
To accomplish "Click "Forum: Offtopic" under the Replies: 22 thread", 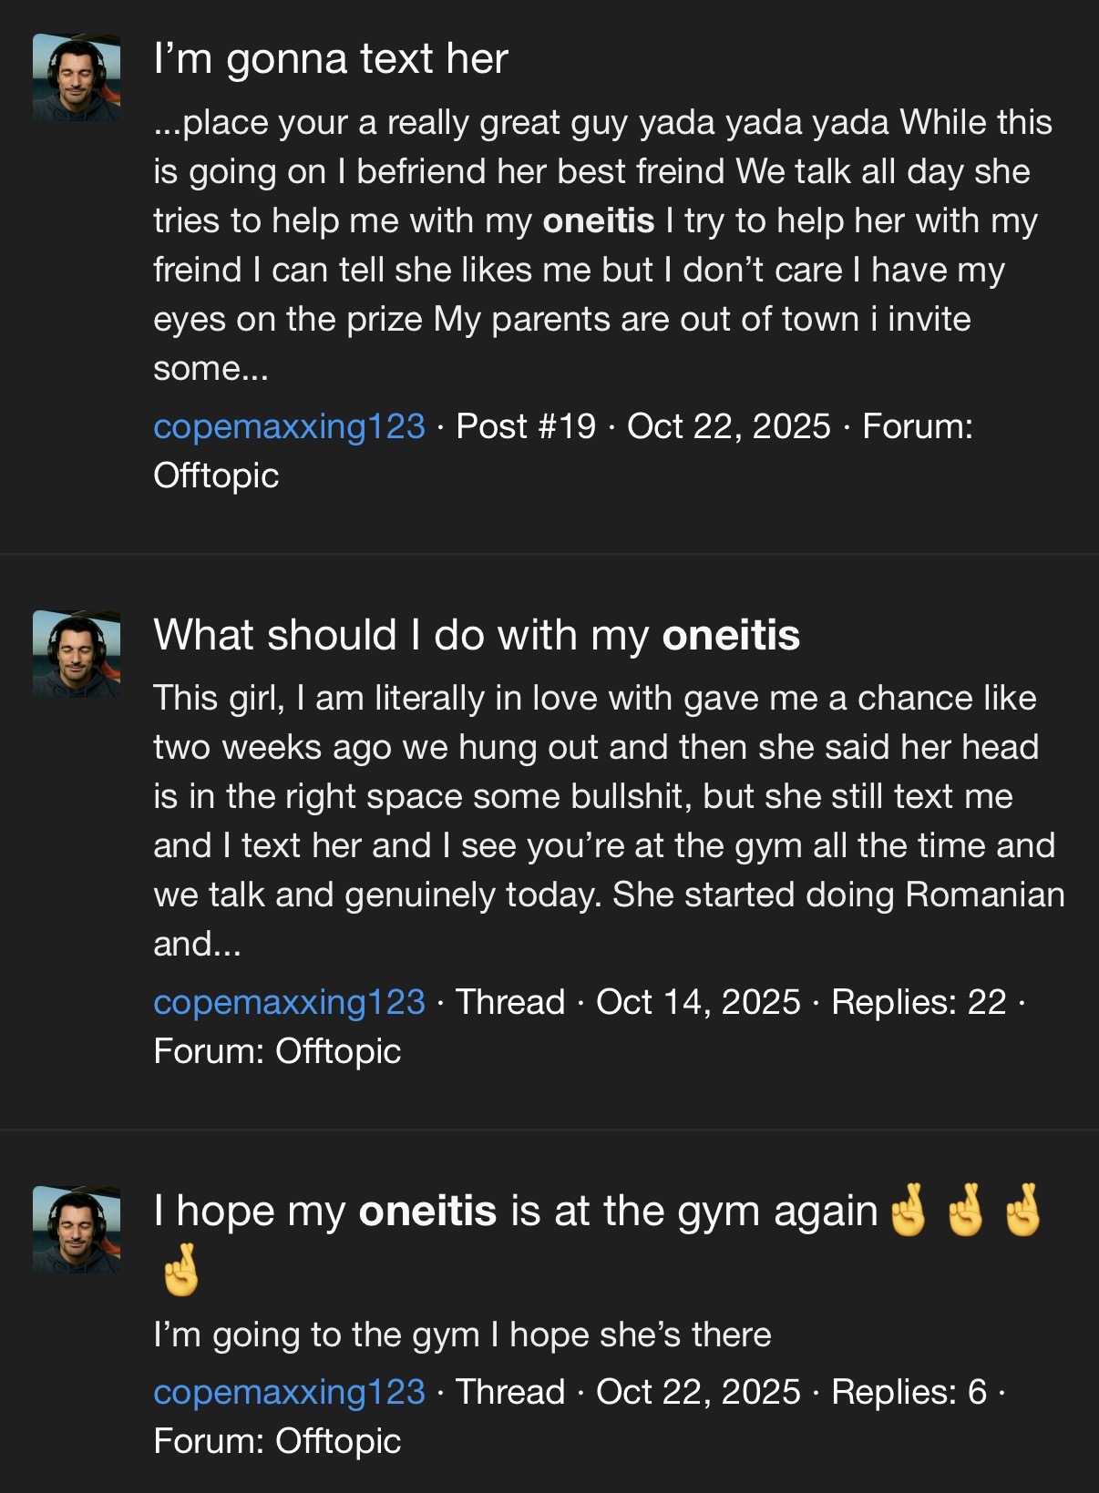I will tap(277, 1051).
